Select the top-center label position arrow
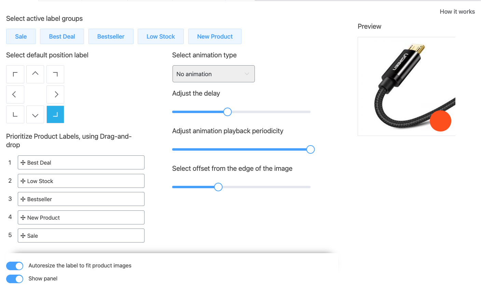This screenshot has width=481, height=290. pos(35,74)
